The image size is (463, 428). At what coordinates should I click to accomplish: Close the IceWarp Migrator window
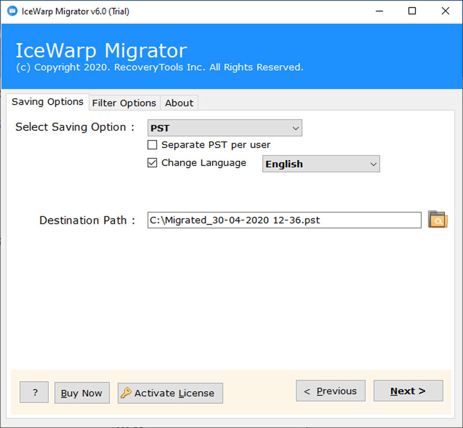click(x=445, y=11)
